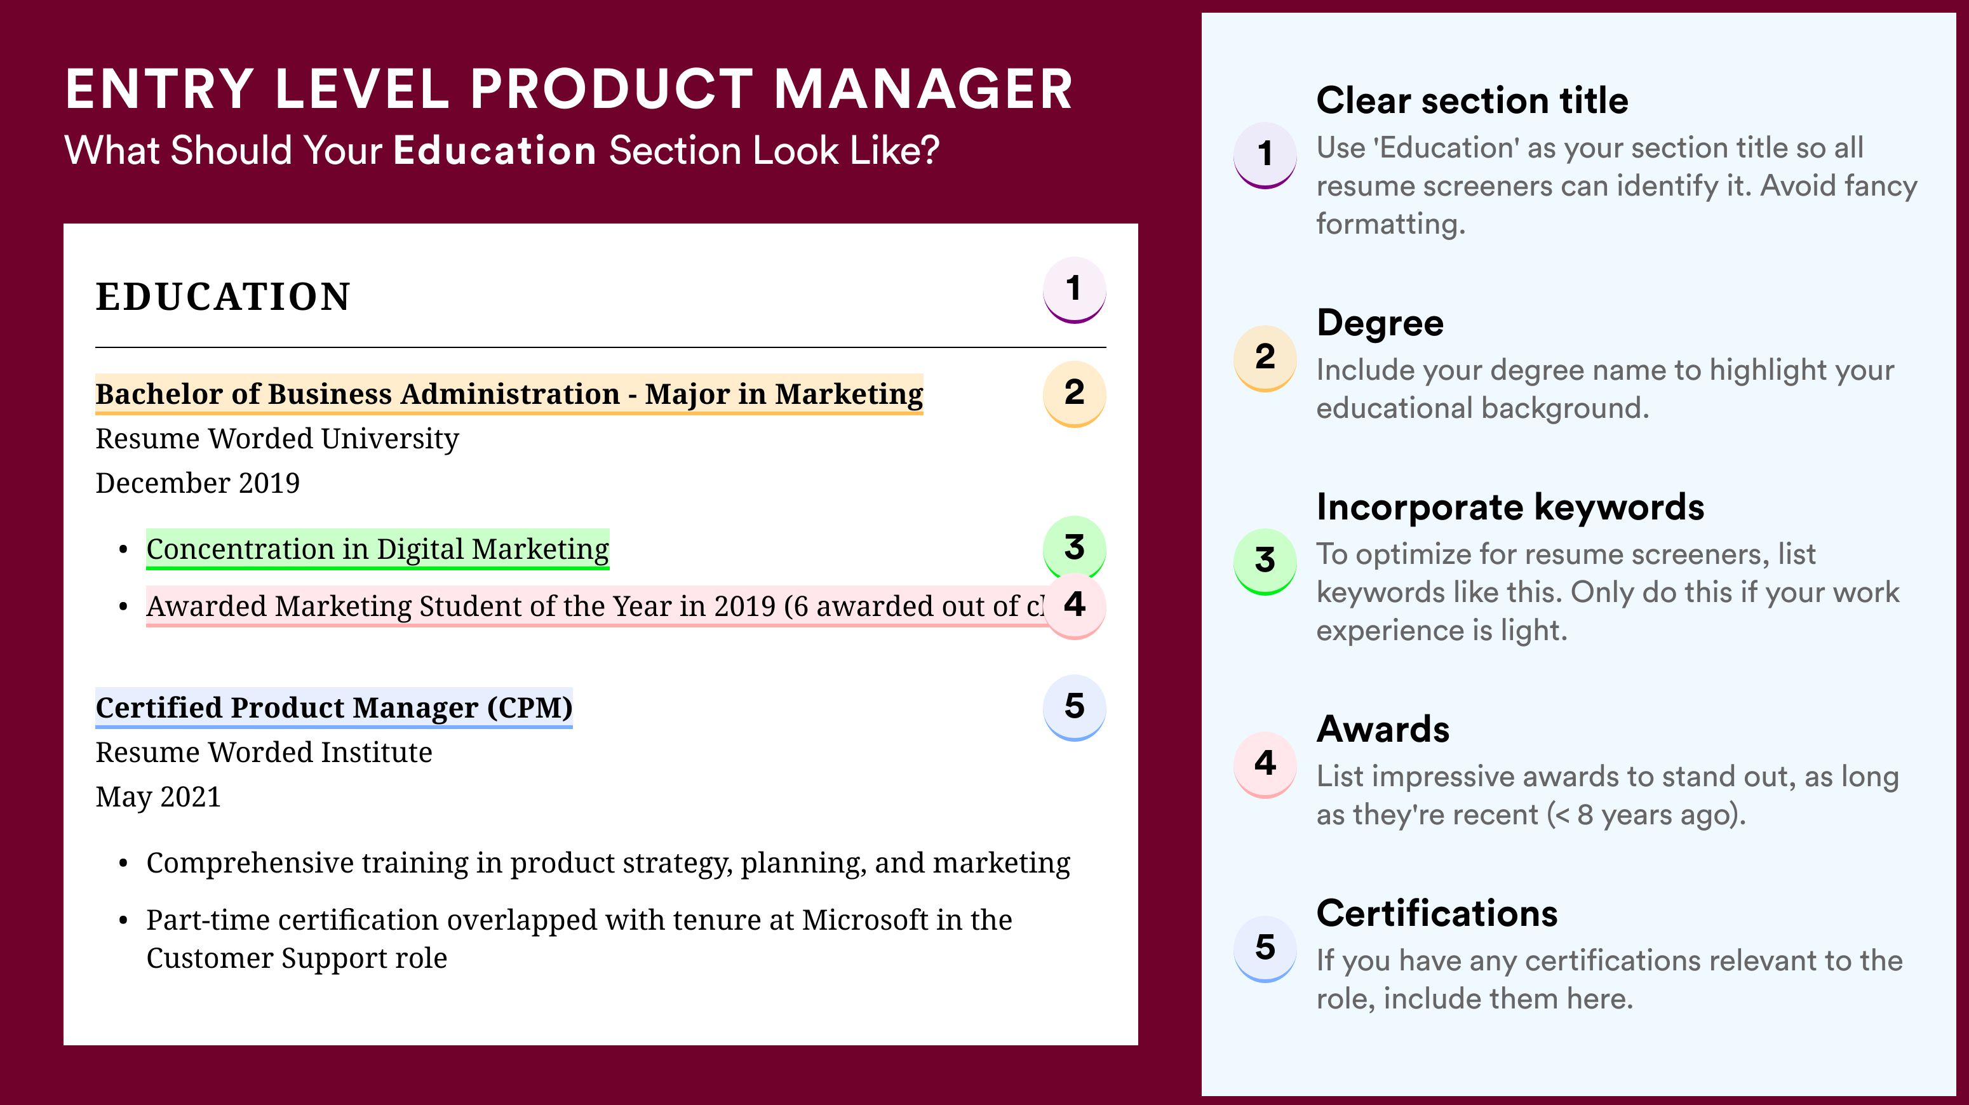The image size is (1969, 1105).
Task: Select the green 3 circle next to Incorporate keywords
Action: point(1265,561)
